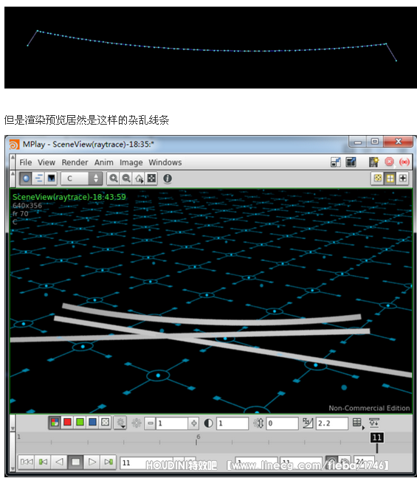Decrease brightness with the minus stepper
This screenshot has width=417, height=478.
[x=150, y=423]
